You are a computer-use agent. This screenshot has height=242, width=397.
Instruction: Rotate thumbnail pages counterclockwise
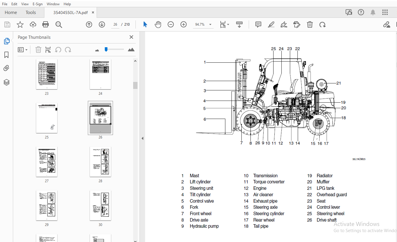(58, 50)
